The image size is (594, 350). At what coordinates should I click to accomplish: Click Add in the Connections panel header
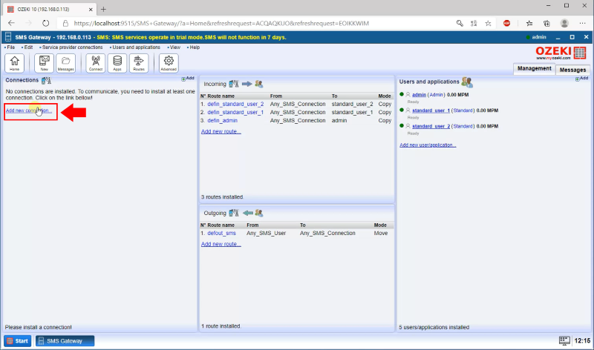(x=188, y=79)
